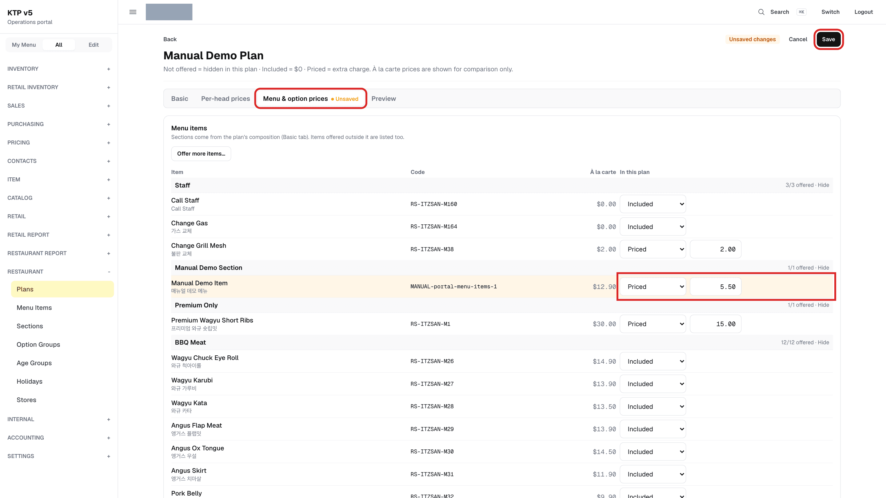The width and height of the screenshot is (886, 498).
Task: Expand the SETTINGS sidebar section
Action: (59, 456)
